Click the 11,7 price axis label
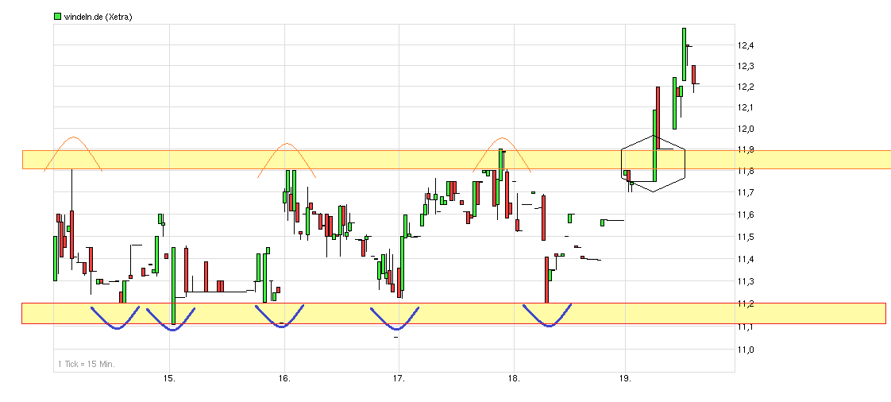Viewport: 891px width, 402px height. click(x=746, y=193)
